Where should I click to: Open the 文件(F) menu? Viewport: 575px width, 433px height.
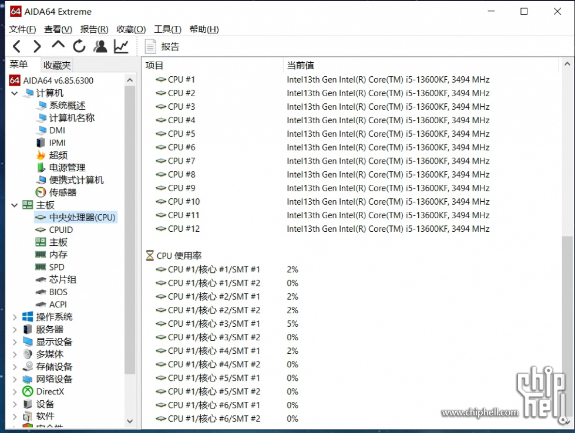(22, 29)
